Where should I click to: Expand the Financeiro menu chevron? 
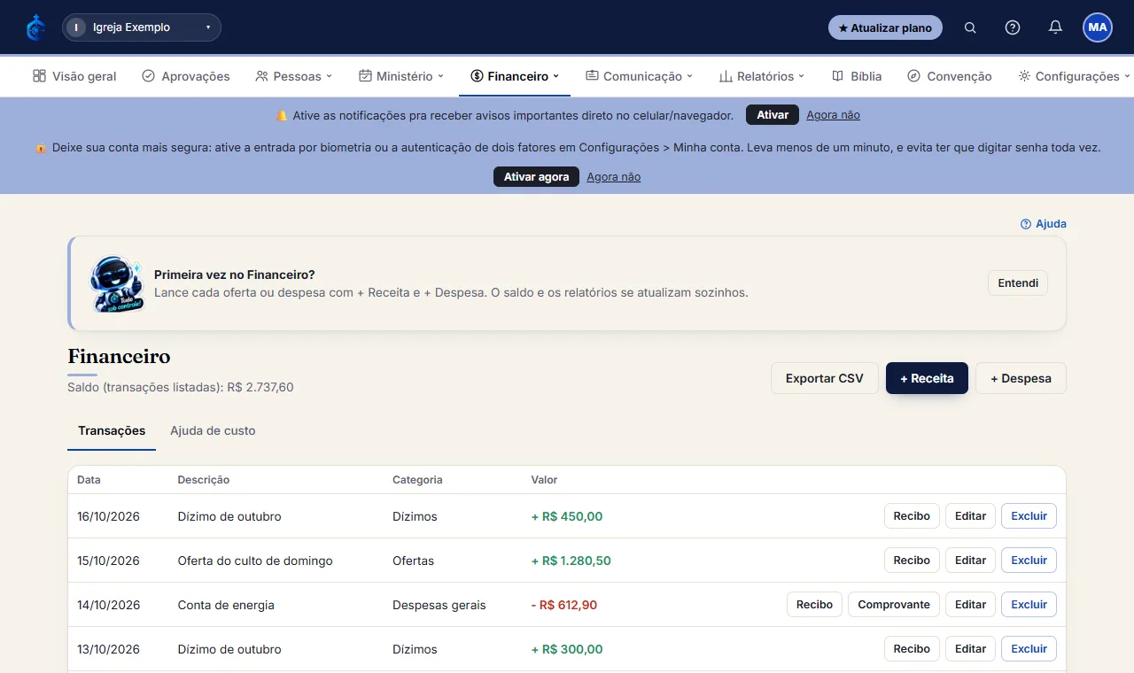(556, 76)
